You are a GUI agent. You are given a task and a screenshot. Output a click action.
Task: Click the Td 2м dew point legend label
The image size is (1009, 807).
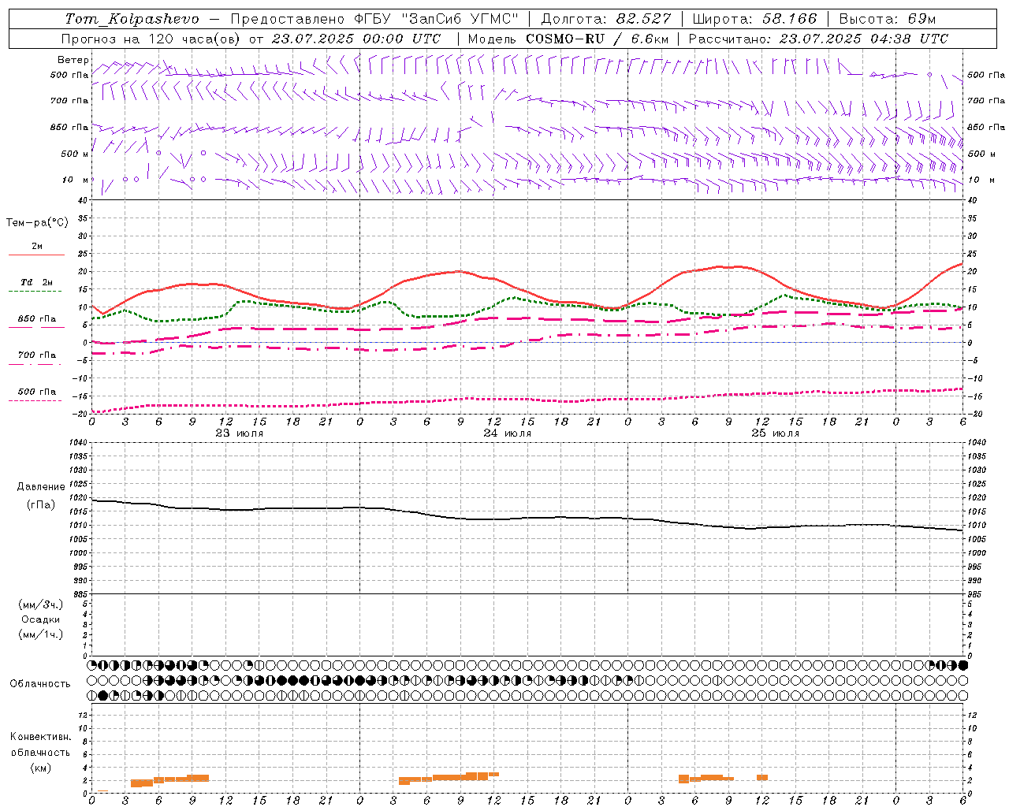click(37, 282)
